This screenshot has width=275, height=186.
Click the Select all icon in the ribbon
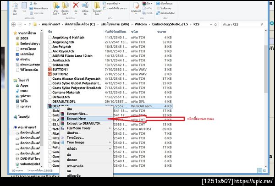coord(158,4)
